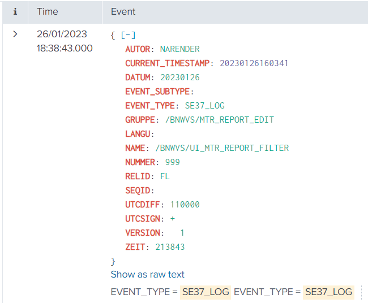Click the NAME value /BNWVS/UI_MTR_REPORT_FILTER
The height and width of the screenshot is (303, 368).
click(x=222, y=148)
